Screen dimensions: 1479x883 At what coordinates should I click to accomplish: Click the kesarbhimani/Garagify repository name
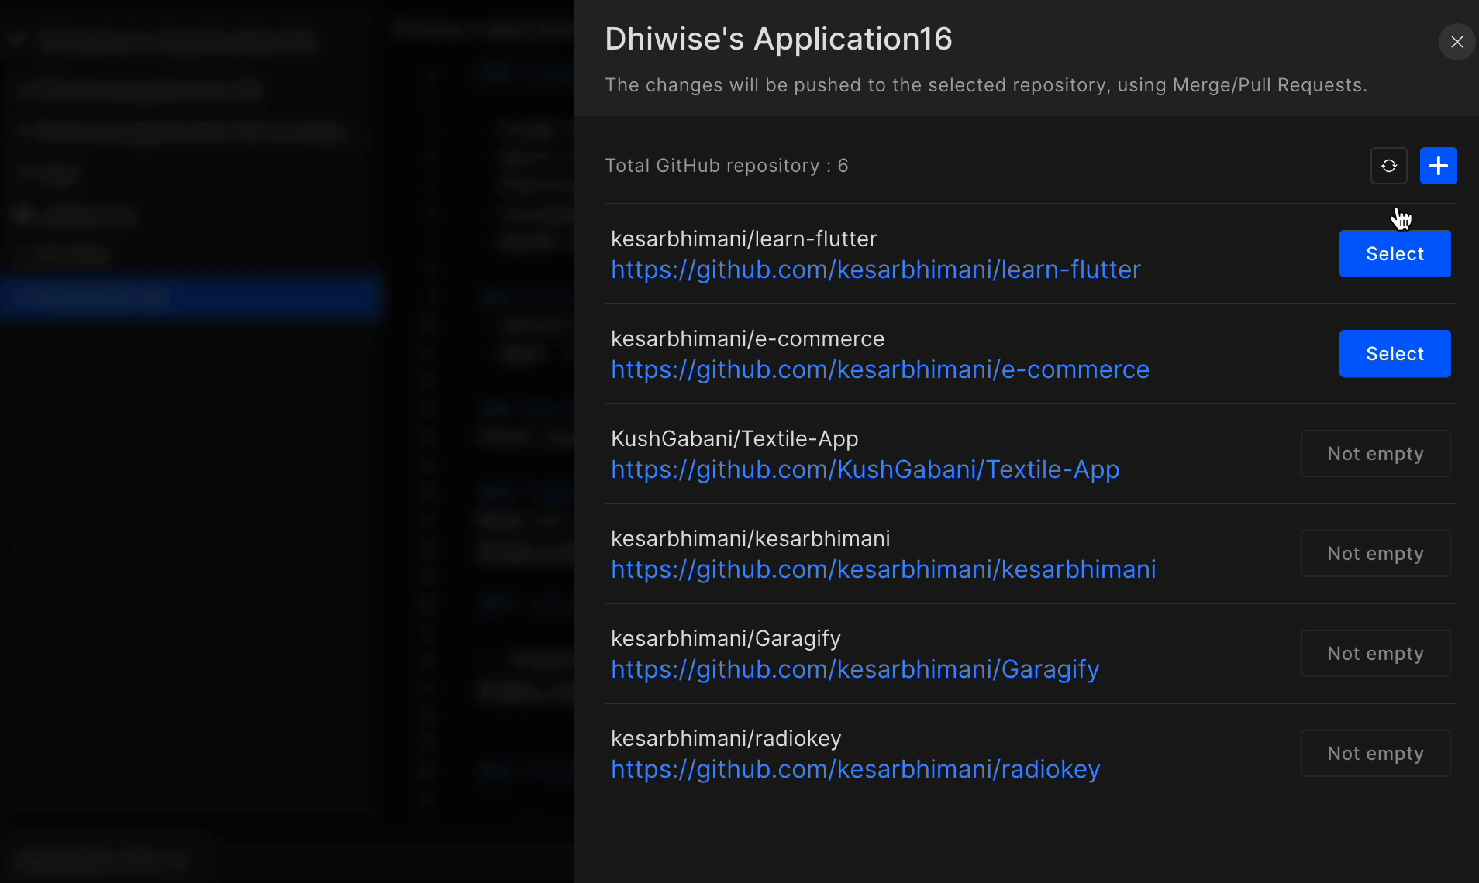point(726,638)
